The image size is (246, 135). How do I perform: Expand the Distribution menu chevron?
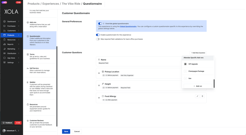coord(19,53)
